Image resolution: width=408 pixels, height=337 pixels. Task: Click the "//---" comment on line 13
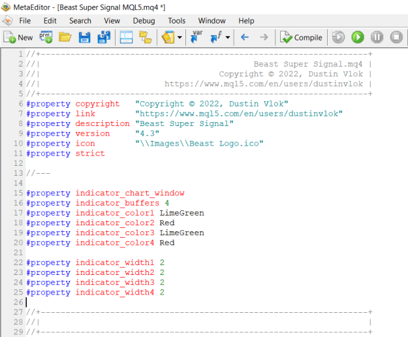click(38, 173)
